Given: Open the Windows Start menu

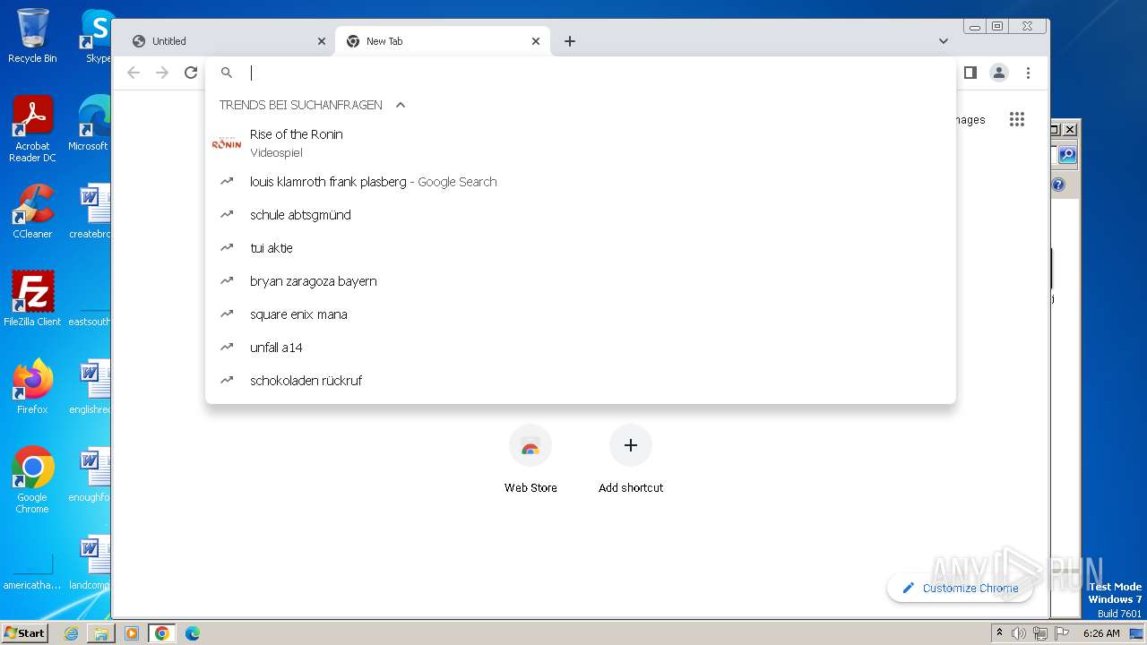Looking at the screenshot, I should tap(25, 632).
